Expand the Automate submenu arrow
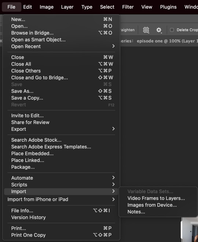This screenshot has height=242, width=198. [113, 178]
